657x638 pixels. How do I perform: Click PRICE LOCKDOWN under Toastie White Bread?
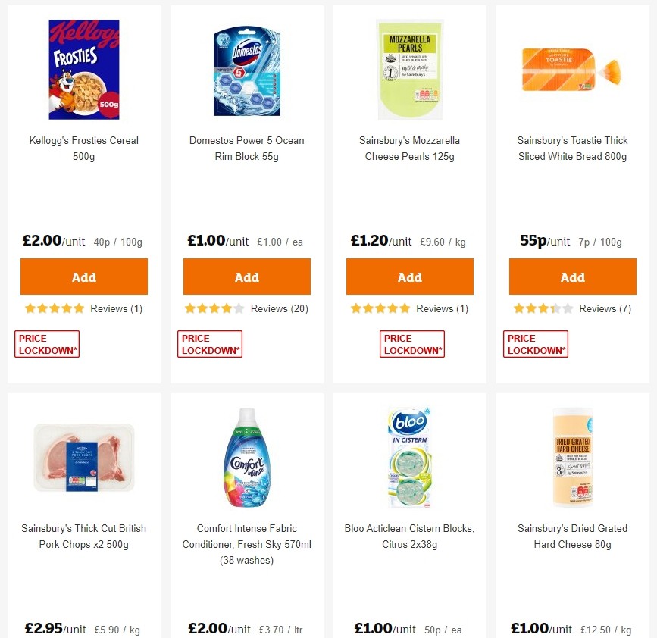point(536,343)
